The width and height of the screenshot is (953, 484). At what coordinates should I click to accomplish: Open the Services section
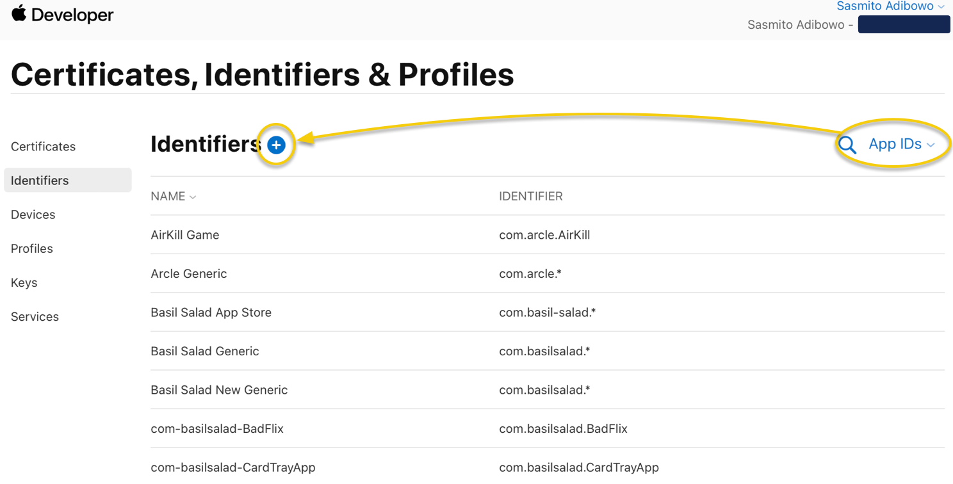pos(35,316)
